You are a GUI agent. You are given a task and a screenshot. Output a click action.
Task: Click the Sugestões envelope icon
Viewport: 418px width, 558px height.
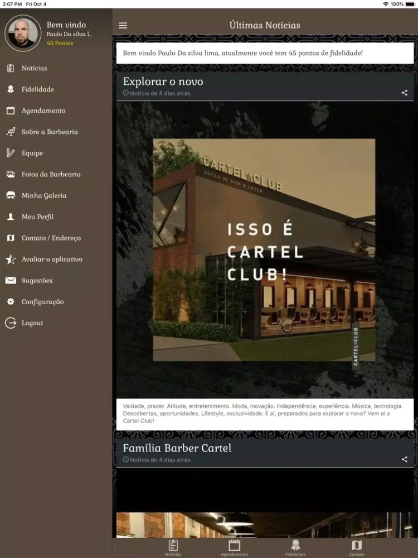11,281
